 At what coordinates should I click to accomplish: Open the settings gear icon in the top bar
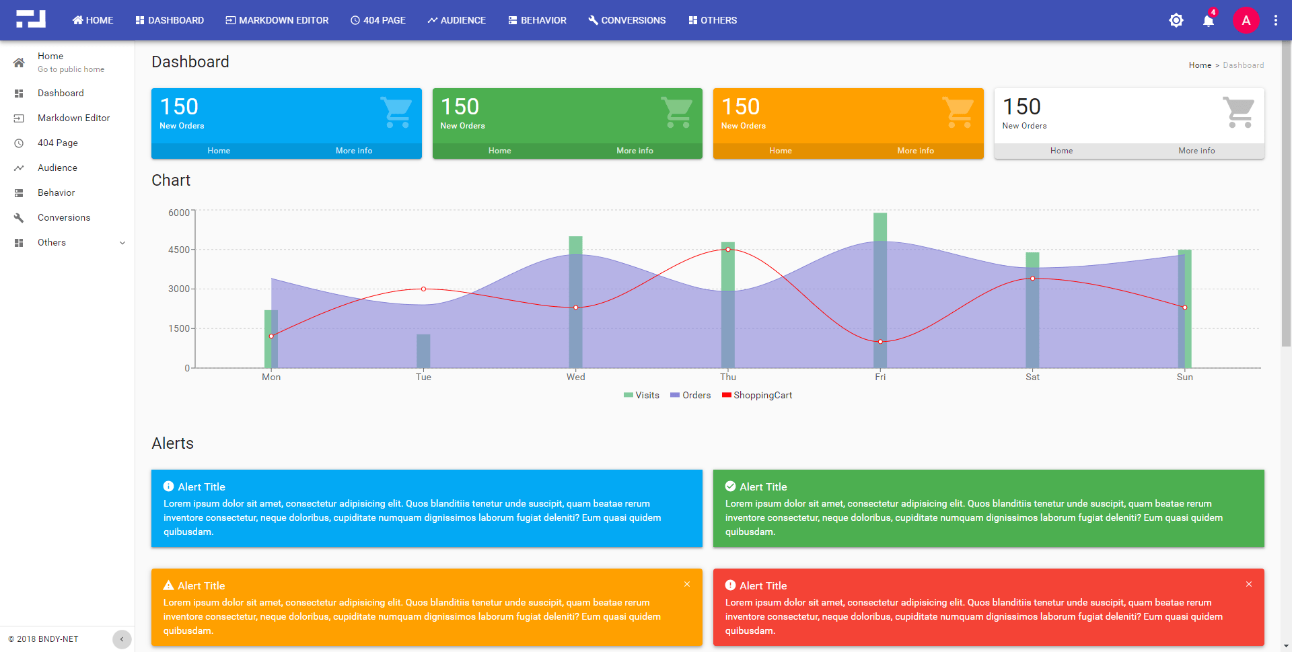(1176, 20)
